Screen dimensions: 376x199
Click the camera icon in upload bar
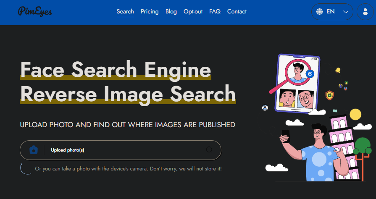pos(34,150)
